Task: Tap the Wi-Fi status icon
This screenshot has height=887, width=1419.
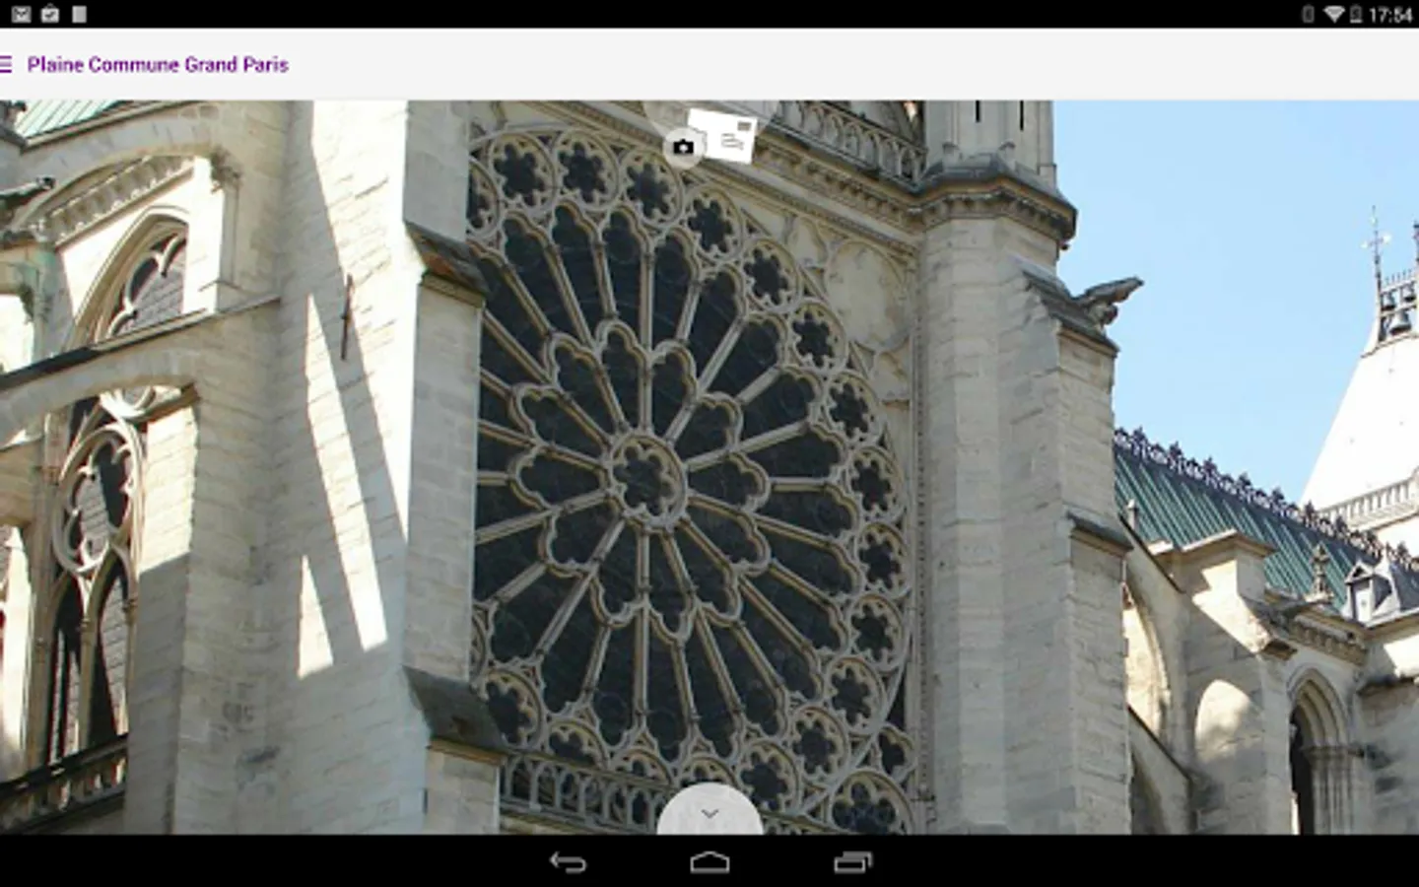Action: 1333,14
